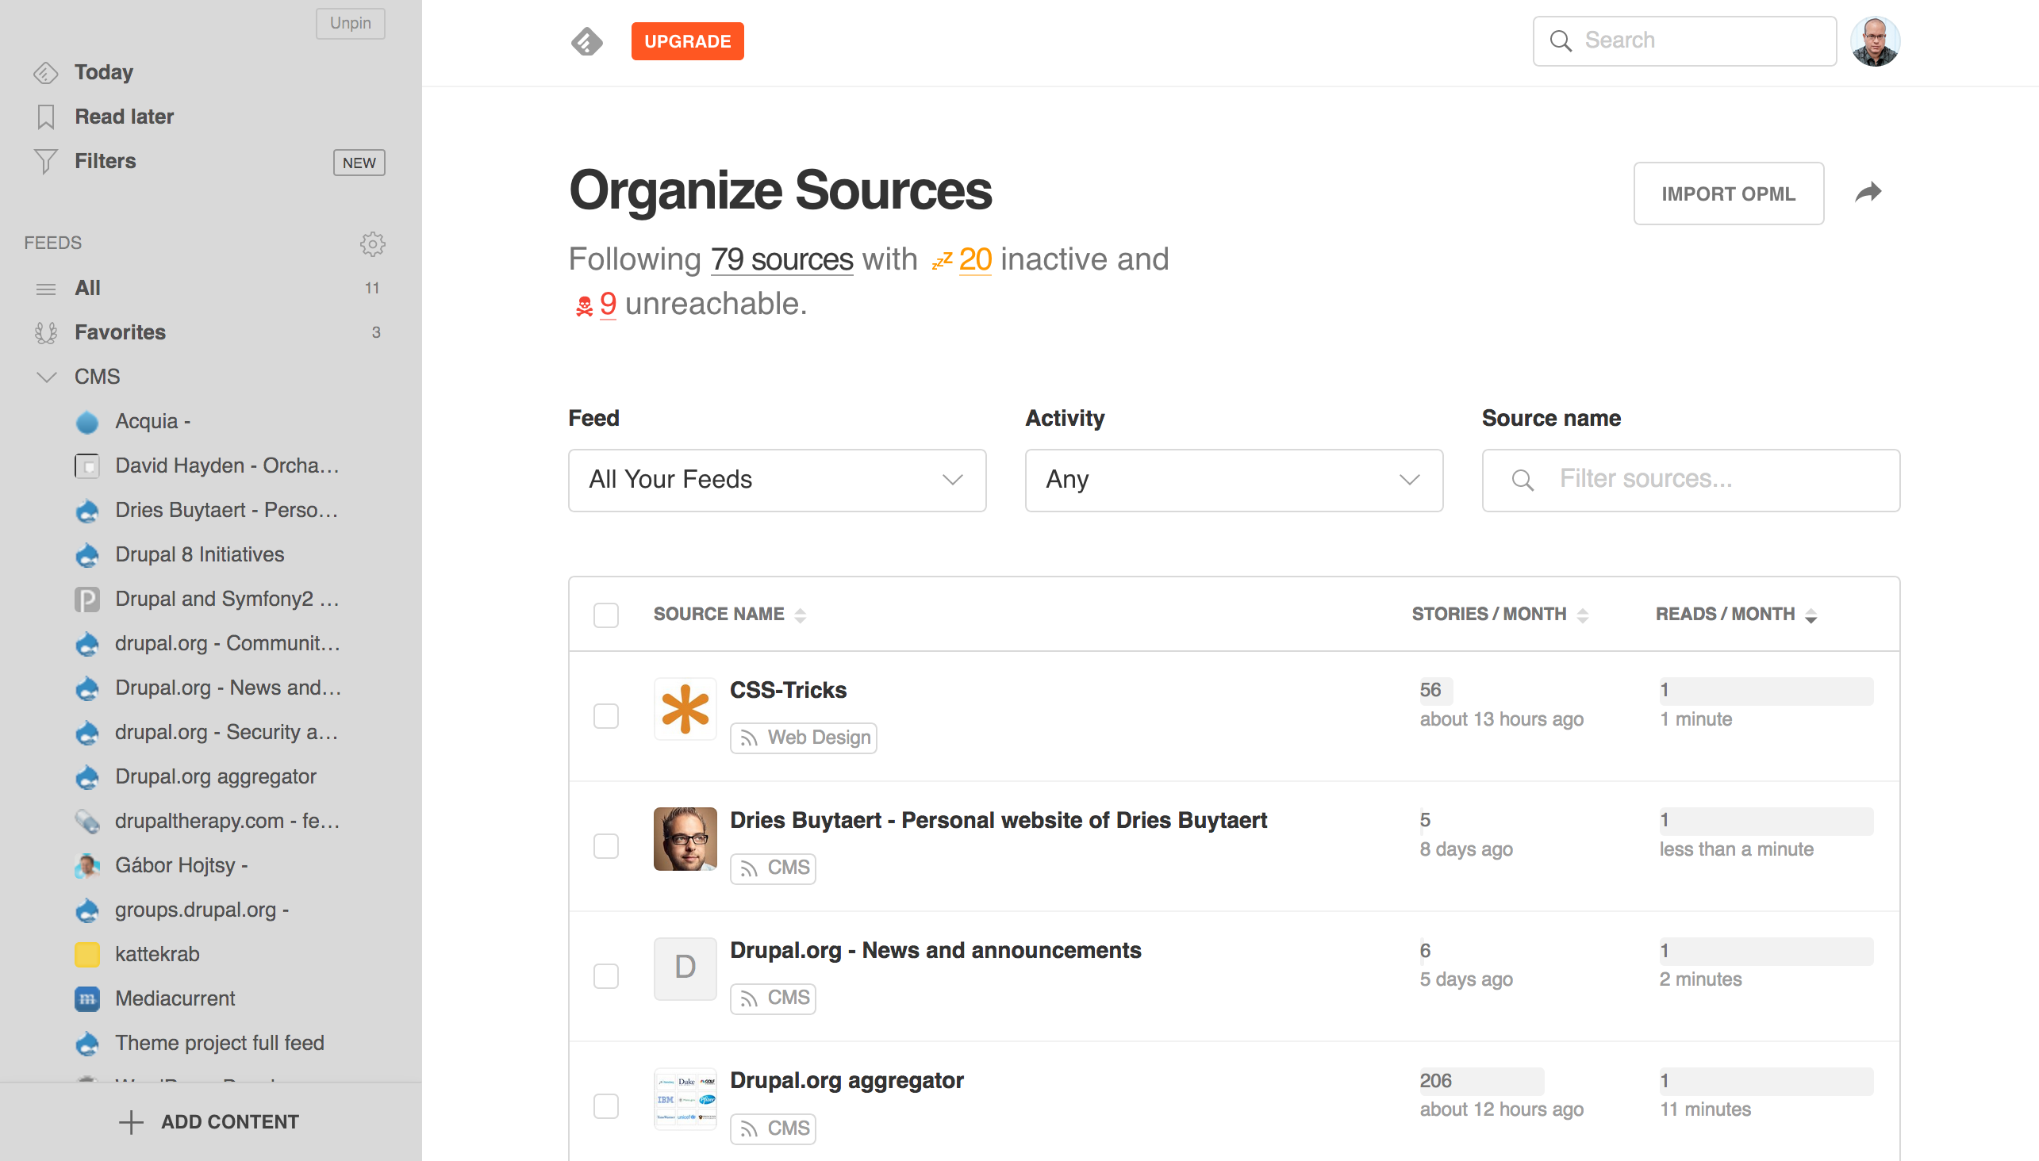Open the user profile avatar
2039x1161 pixels.
pyautogui.click(x=1875, y=41)
